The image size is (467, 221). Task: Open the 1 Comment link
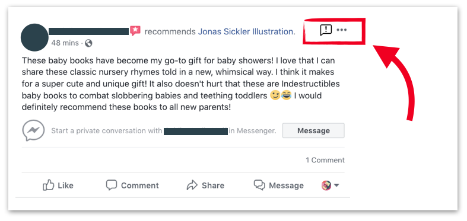(325, 160)
